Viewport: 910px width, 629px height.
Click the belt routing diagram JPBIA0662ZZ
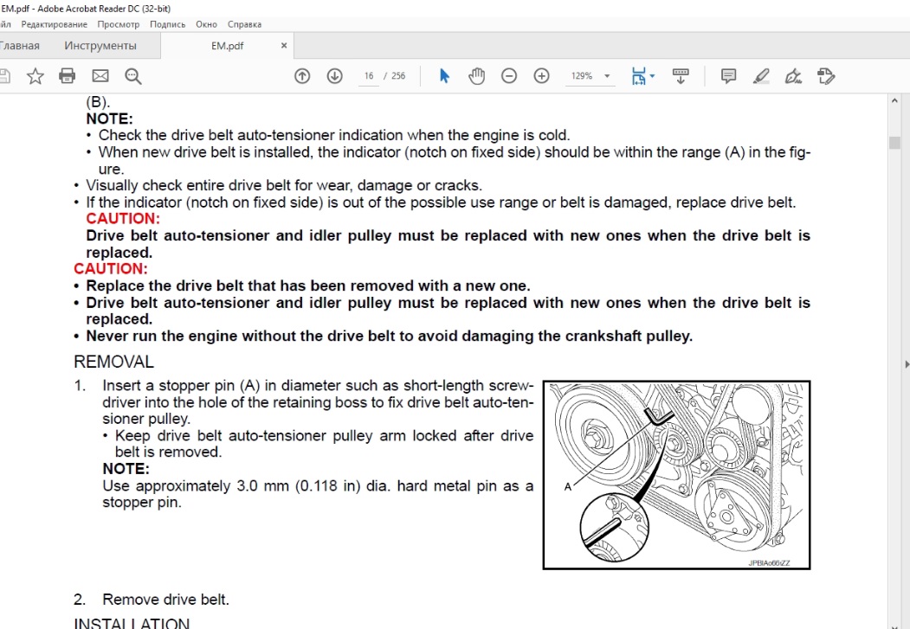[x=677, y=475]
